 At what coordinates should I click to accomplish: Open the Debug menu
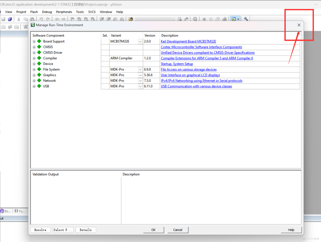(x=47, y=12)
